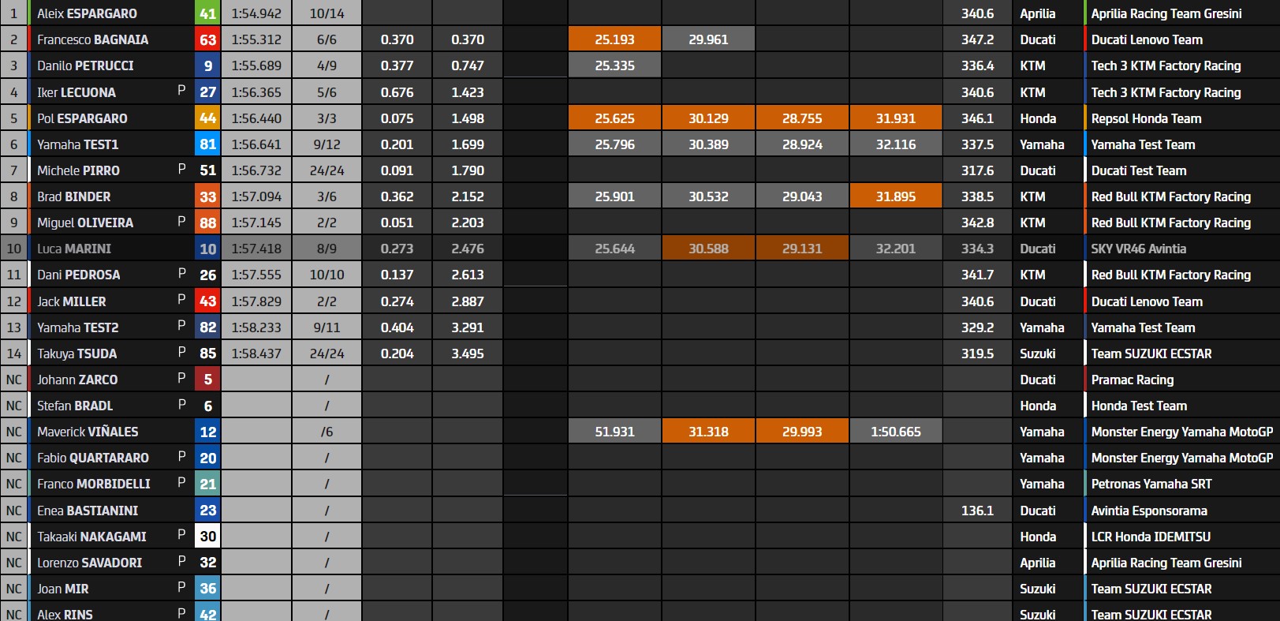Viewport: 1280px width, 621px height.
Task: Select Takuya TSUDA rider name
Action: 77,354
